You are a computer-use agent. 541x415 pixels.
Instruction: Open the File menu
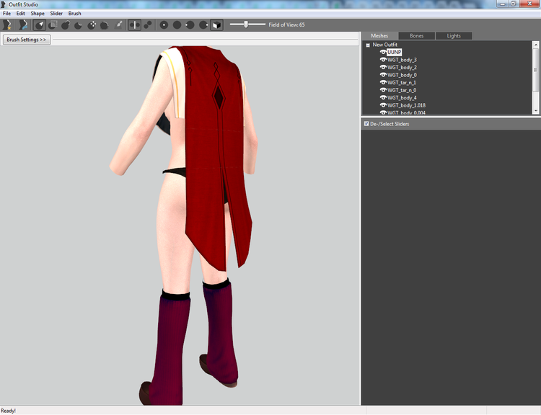[x=7, y=14]
